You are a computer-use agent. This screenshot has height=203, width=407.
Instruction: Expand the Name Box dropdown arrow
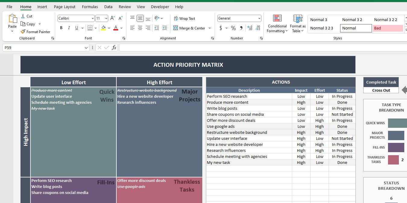pos(86,48)
